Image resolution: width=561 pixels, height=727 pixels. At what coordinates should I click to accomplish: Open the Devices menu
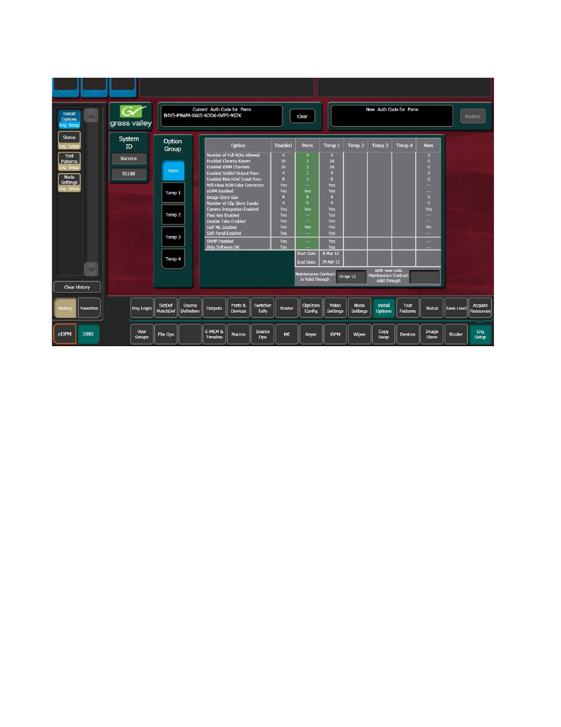point(408,334)
